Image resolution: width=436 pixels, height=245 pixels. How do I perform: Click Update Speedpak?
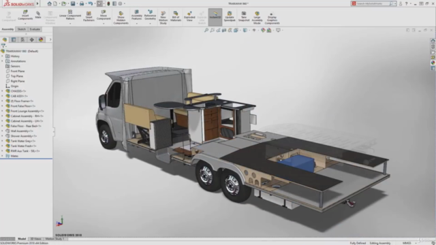(230, 16)
